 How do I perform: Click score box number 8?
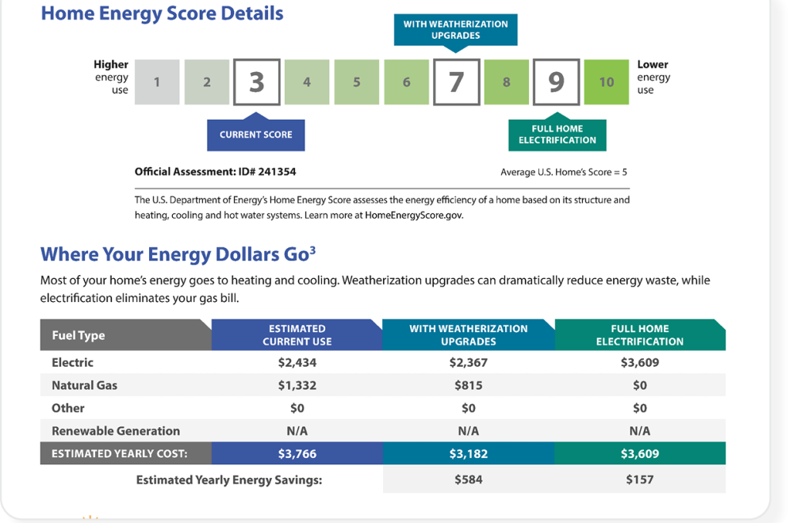tap(506, 82)
